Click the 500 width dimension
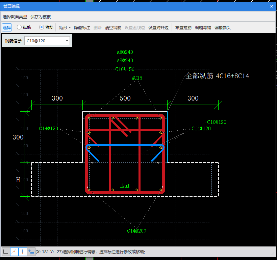The image size is (277, 260). pyautogui.click(x=125, y=98)
